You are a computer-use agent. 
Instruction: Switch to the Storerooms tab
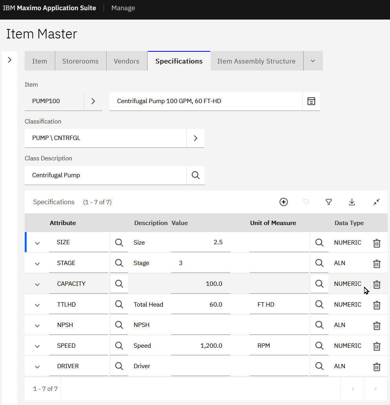click(x=80, y=61)
